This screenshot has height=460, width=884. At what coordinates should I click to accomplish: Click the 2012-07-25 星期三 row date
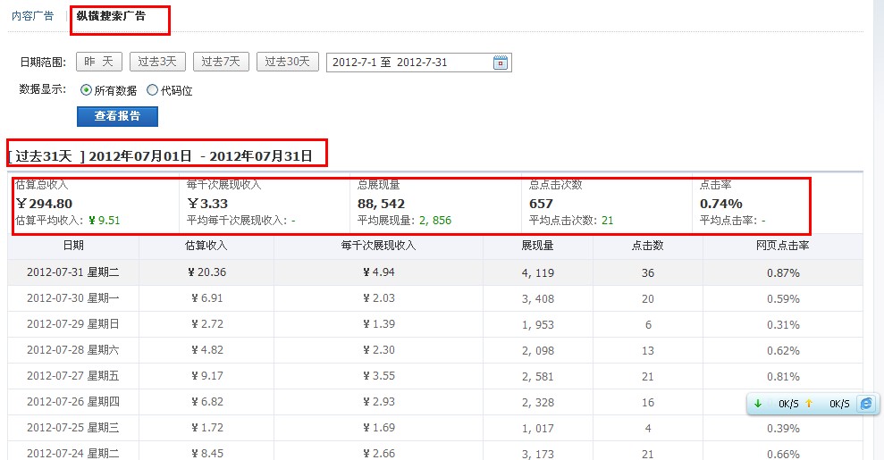point(72,428)
